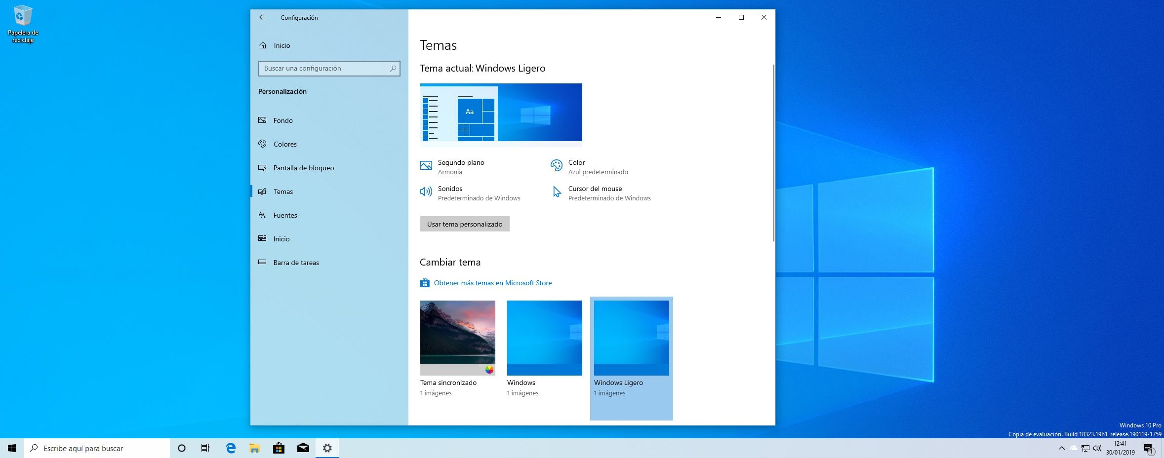Click the Settings window vertical scrollbar
Screen dimensions: 1164x458
773,153
